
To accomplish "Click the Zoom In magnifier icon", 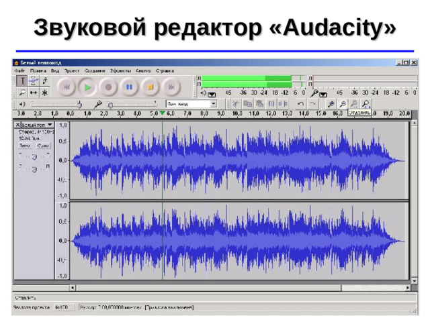I will click(x=331, y=104).
